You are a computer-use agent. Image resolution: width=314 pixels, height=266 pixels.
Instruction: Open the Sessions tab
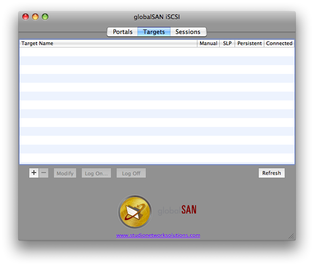click(x=188, y=32)
